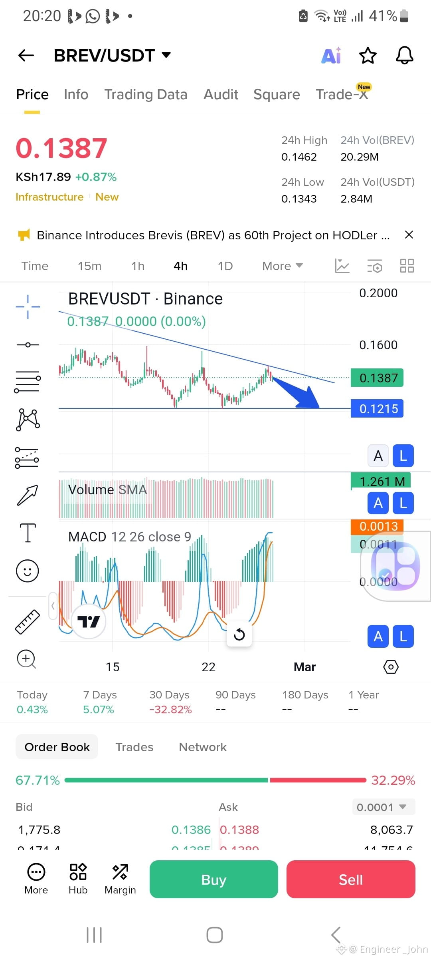The height and width of the screenshot is (959, 431).
Task: Select the Trades tab
Action: pyautogui.click(x=134, y=747)
